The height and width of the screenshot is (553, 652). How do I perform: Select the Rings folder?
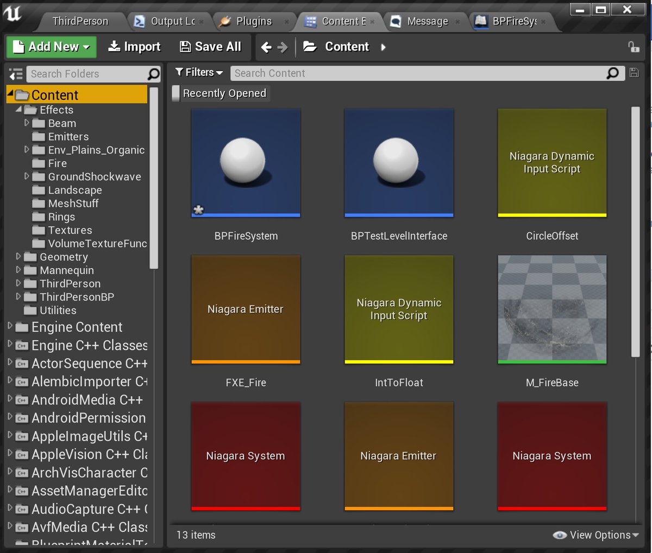[61, 217]
